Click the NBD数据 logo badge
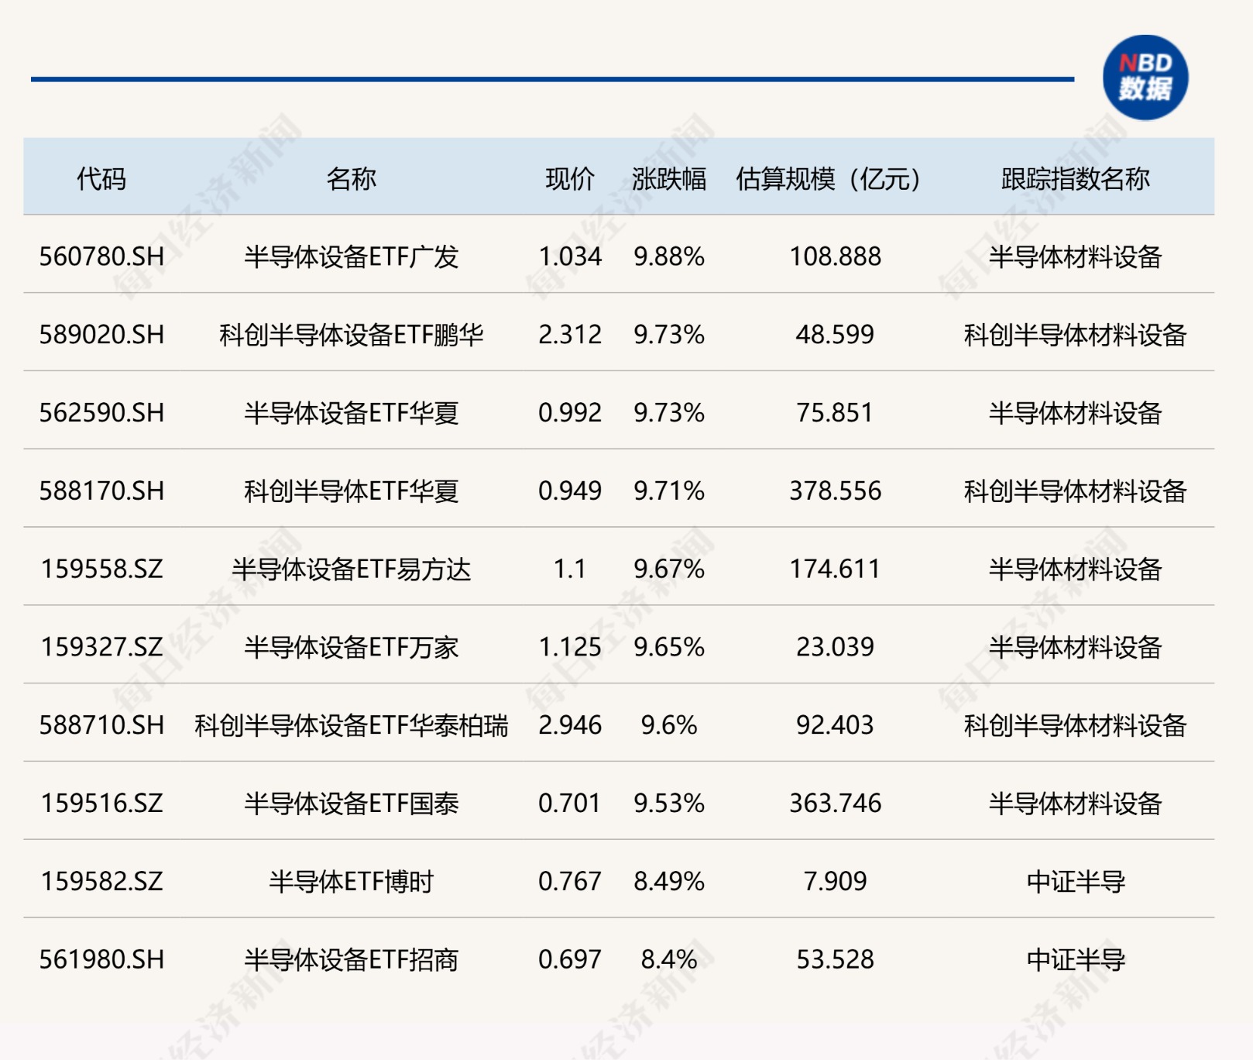Viewport: 1253px width, 1060px height. [x=1145, y=77]
